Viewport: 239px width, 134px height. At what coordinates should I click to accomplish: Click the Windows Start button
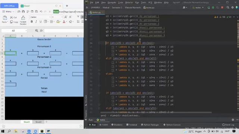tap(3, 131)
